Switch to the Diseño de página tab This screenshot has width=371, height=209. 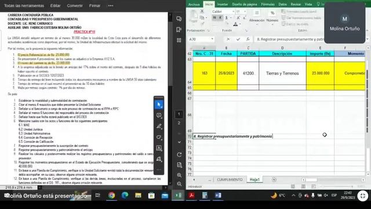(245, 4)
